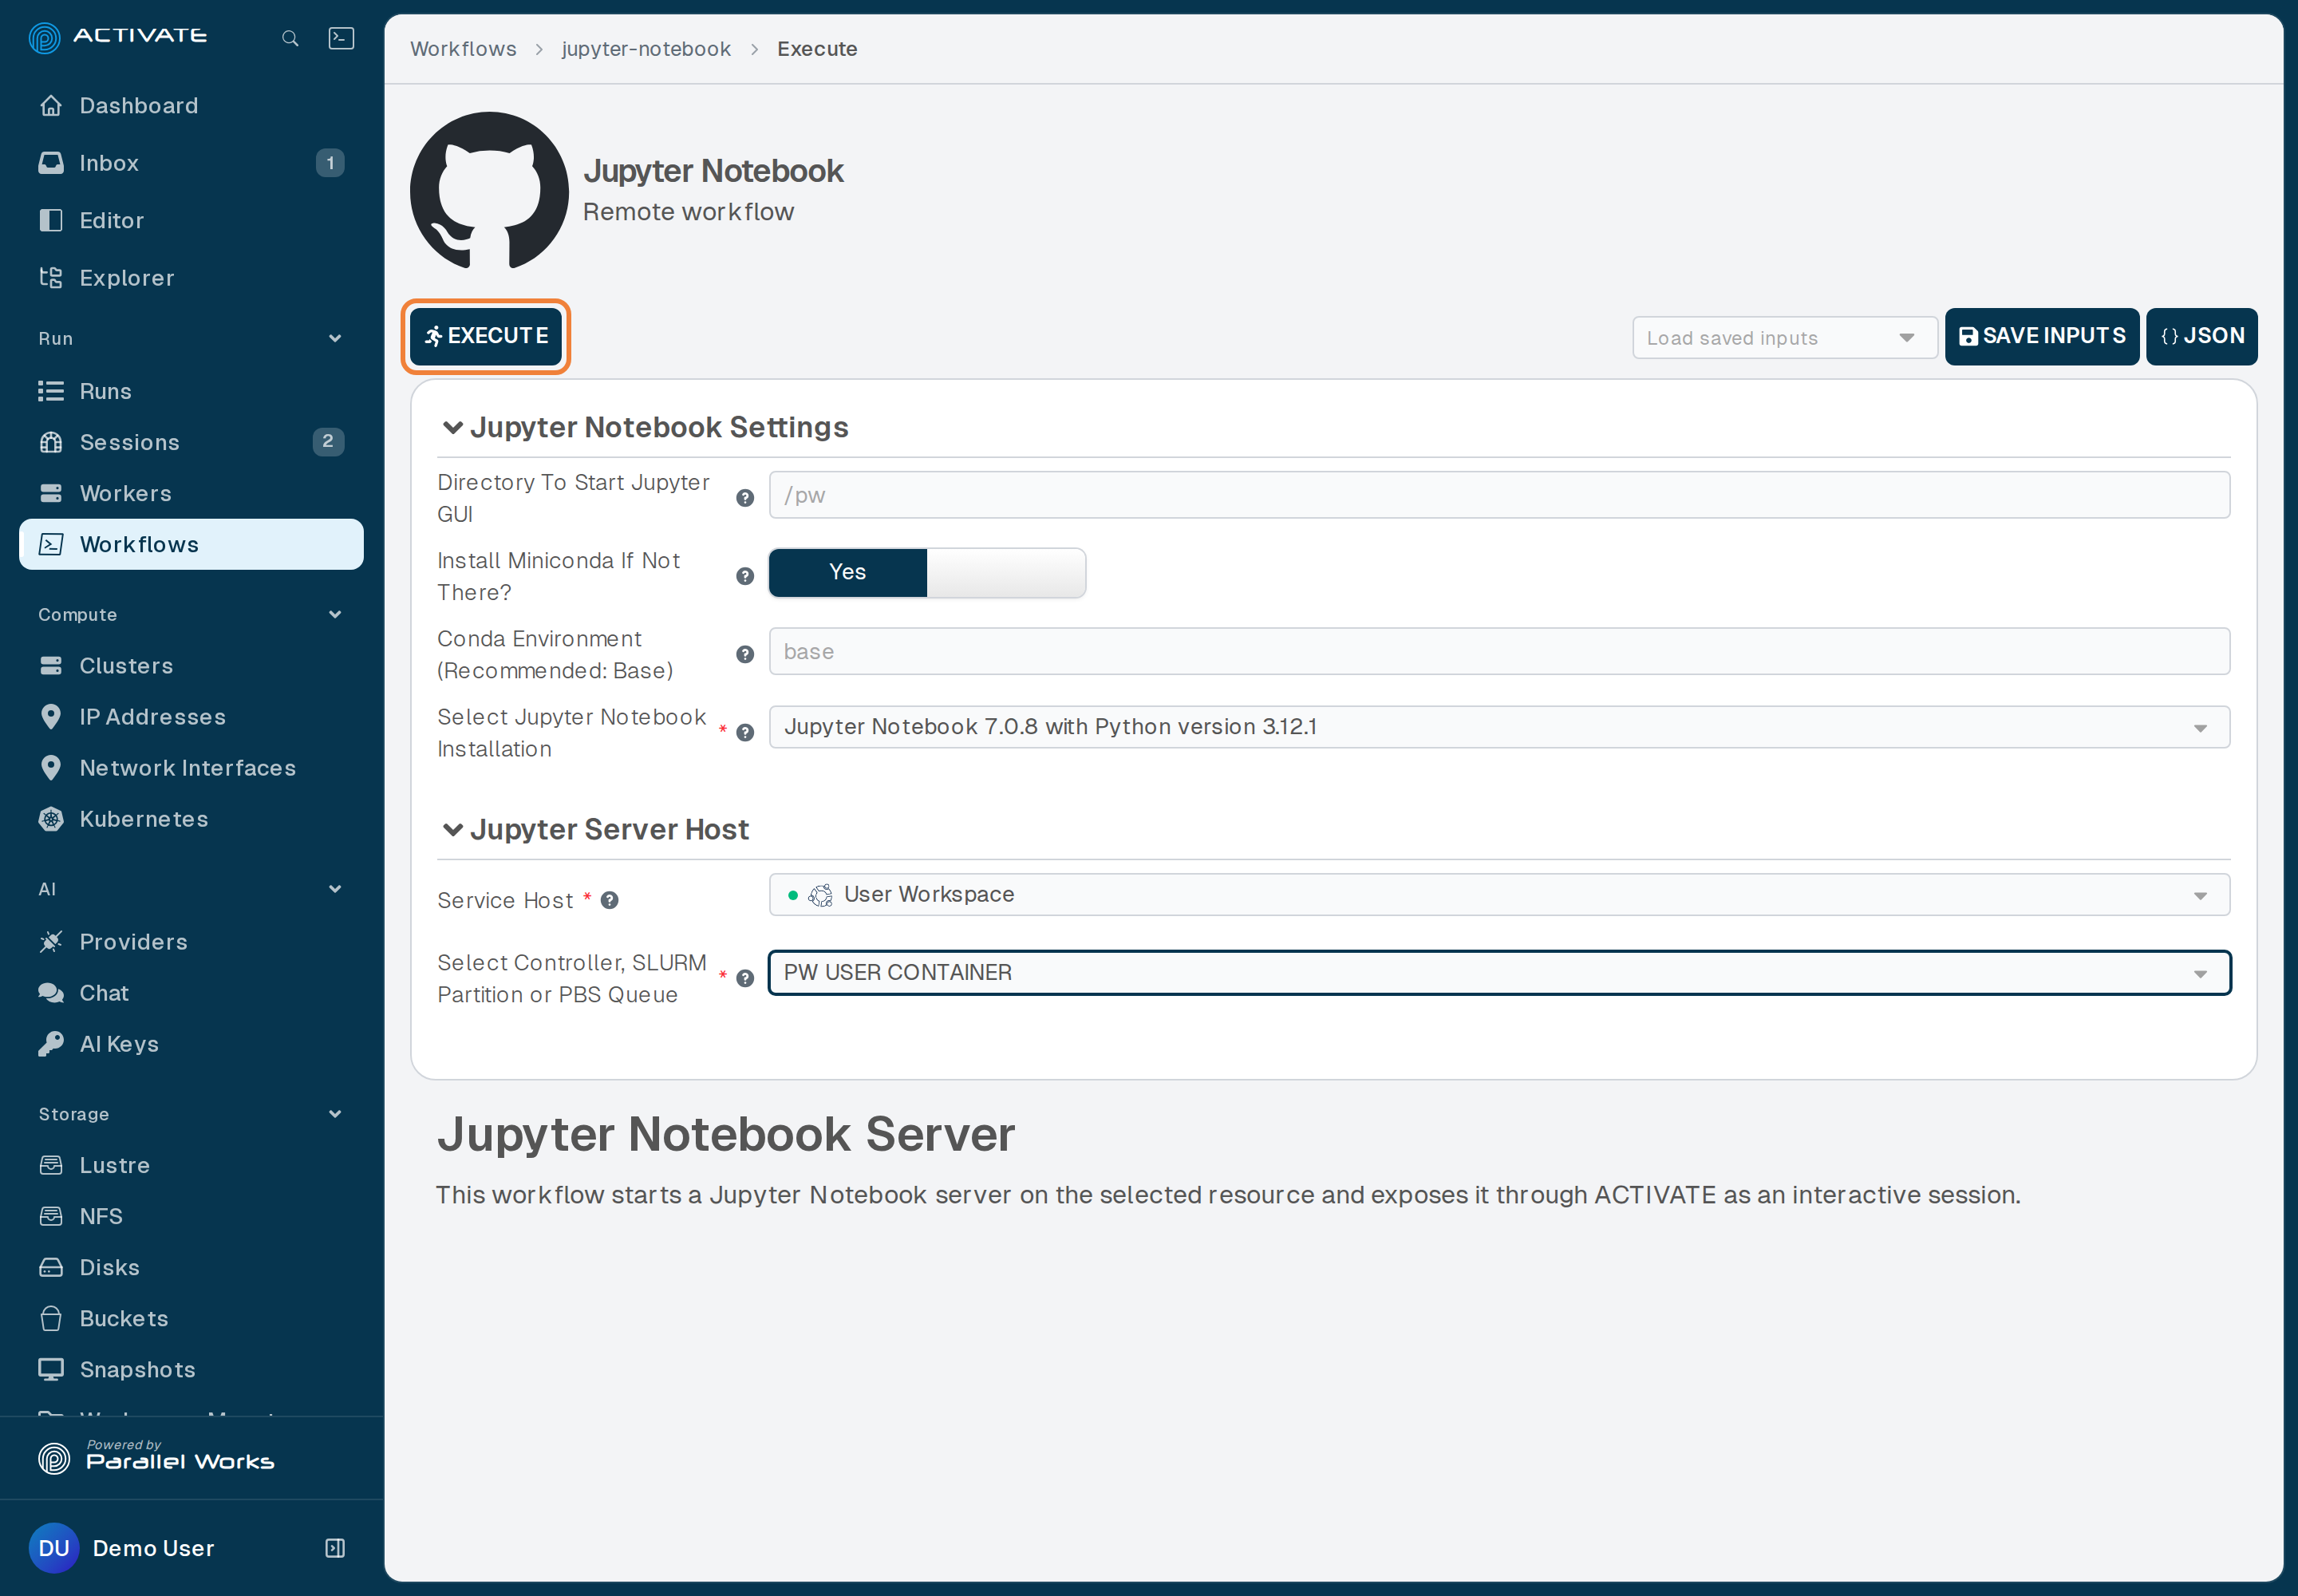The height and width of the screenshot is (1596, 2298).
Task: Click the Kubernetes wheel icon
Action: pyautogui.click(x=51, y=819)
